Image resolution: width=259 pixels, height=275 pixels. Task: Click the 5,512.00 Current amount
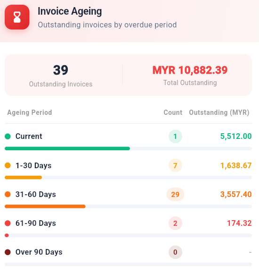coord(236,136)
